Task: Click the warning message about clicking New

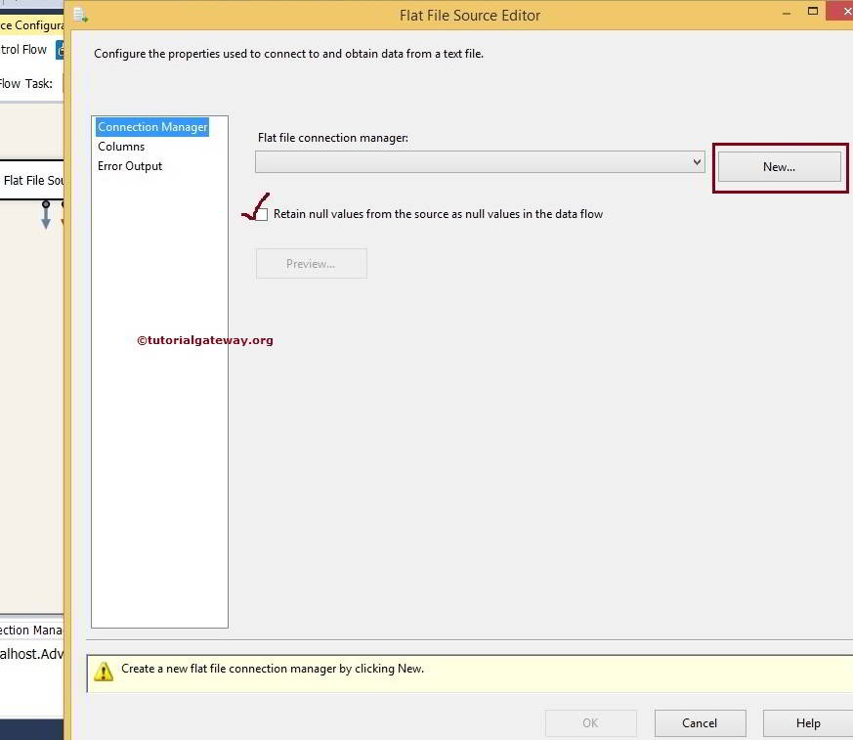Action: (x=271, y=669)
